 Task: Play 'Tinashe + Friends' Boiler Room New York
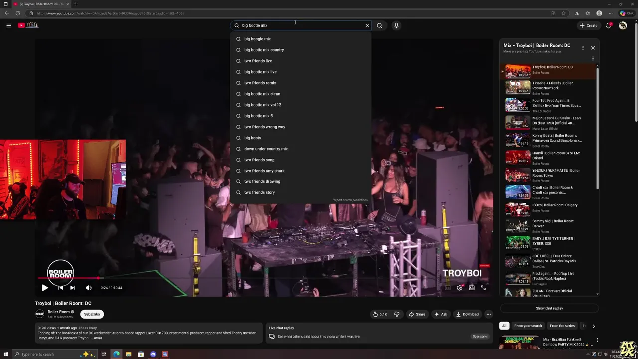(x=548, y=88)
